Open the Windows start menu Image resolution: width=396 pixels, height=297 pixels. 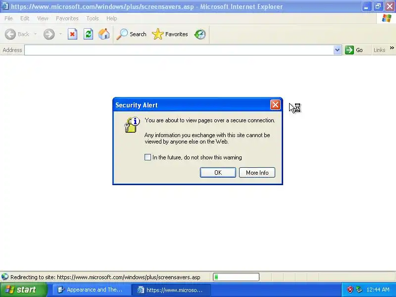coord(23,290)
